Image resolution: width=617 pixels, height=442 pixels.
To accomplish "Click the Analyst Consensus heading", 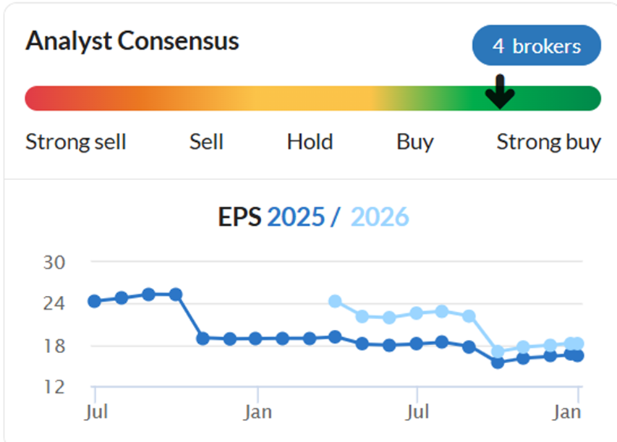I will tap(132, 41).
